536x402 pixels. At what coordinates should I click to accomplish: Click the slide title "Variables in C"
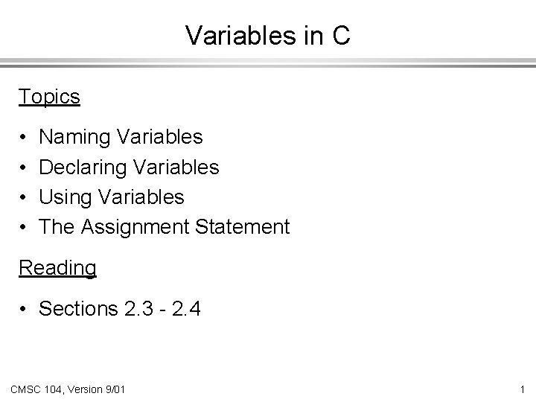point(268,35)
